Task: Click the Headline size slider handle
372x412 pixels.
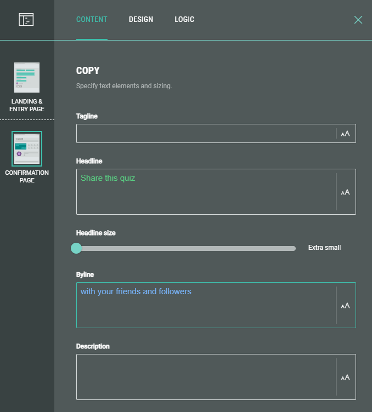Action: (76, 248)
